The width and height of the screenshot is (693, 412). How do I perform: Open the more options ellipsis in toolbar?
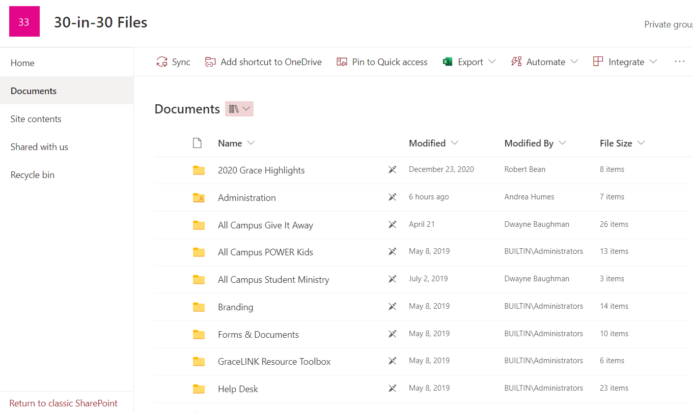[x=680, y=62]
